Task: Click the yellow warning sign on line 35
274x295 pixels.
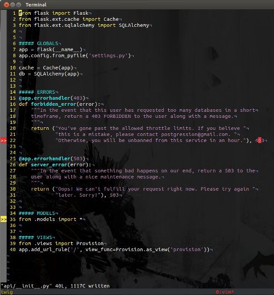Action: pyautogui.click(x=4, y=219)
